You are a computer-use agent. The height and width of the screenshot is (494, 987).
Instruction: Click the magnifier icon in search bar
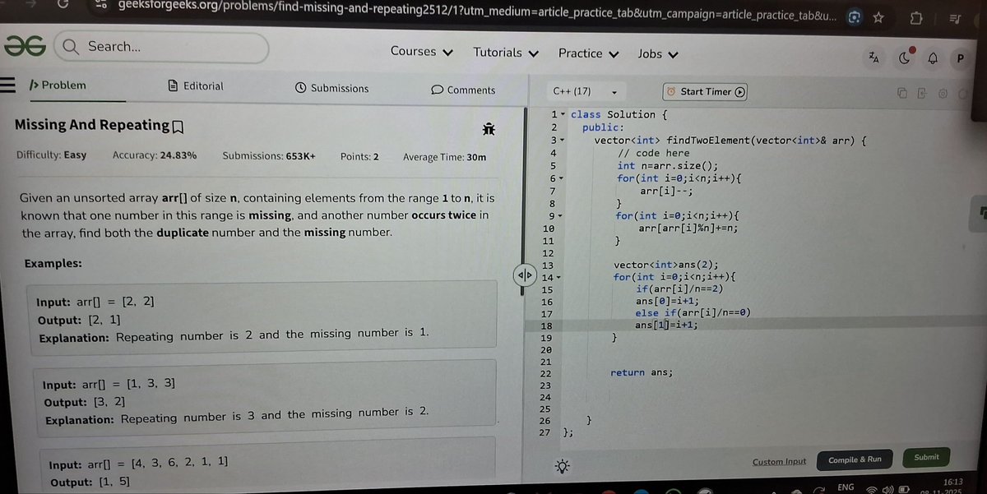(x=70, y=47)
